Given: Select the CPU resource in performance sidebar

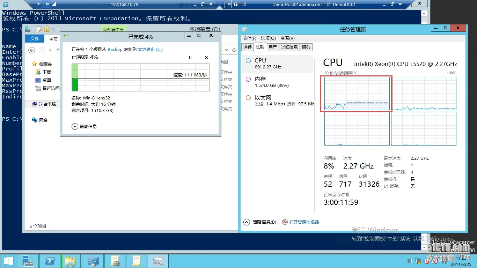Looking at the screenshot, I should point(278,64).
